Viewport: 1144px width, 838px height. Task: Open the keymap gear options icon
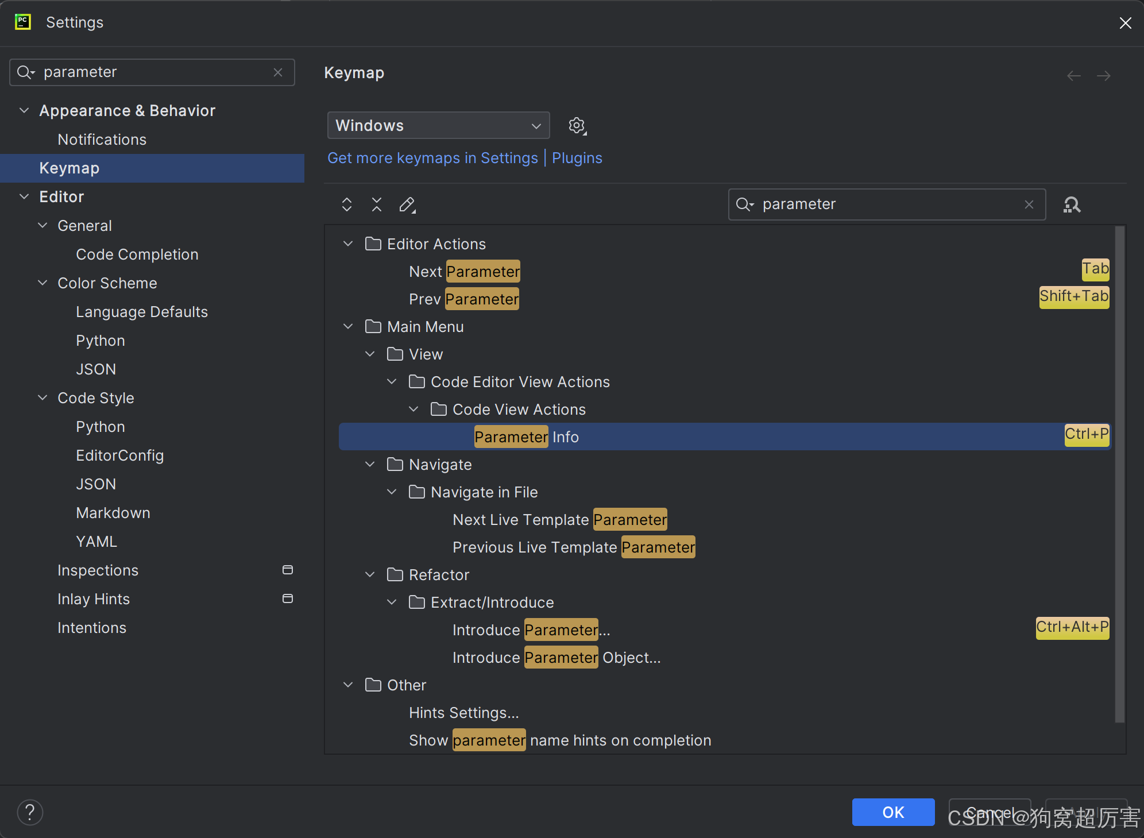click(x=577, y=126)
